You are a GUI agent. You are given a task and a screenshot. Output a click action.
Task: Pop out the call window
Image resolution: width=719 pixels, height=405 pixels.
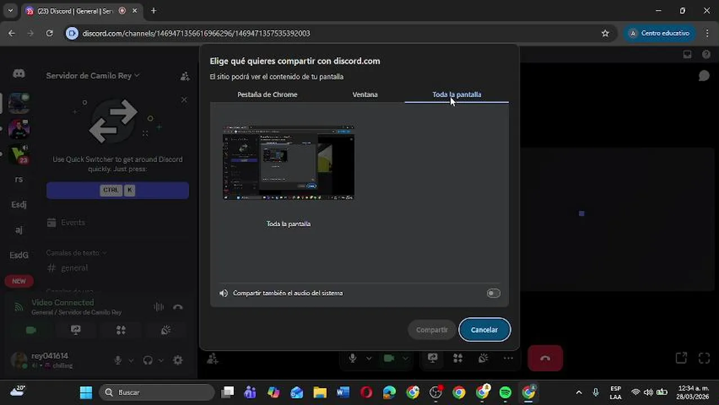pyautogui.click(x=681, y=358)
